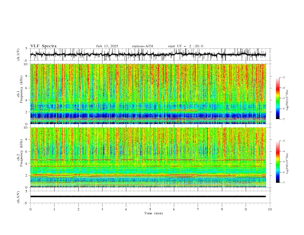Image resolution: width=304 pixels, height=235 pixels.
Task: Click time-axis tick label "8"
Action: coord(222,209)
